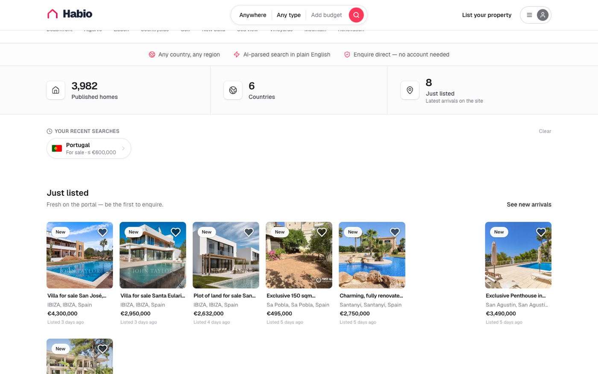Click the globe icon beside Countries
598x374 pixels.
click(x=233, y=90)
